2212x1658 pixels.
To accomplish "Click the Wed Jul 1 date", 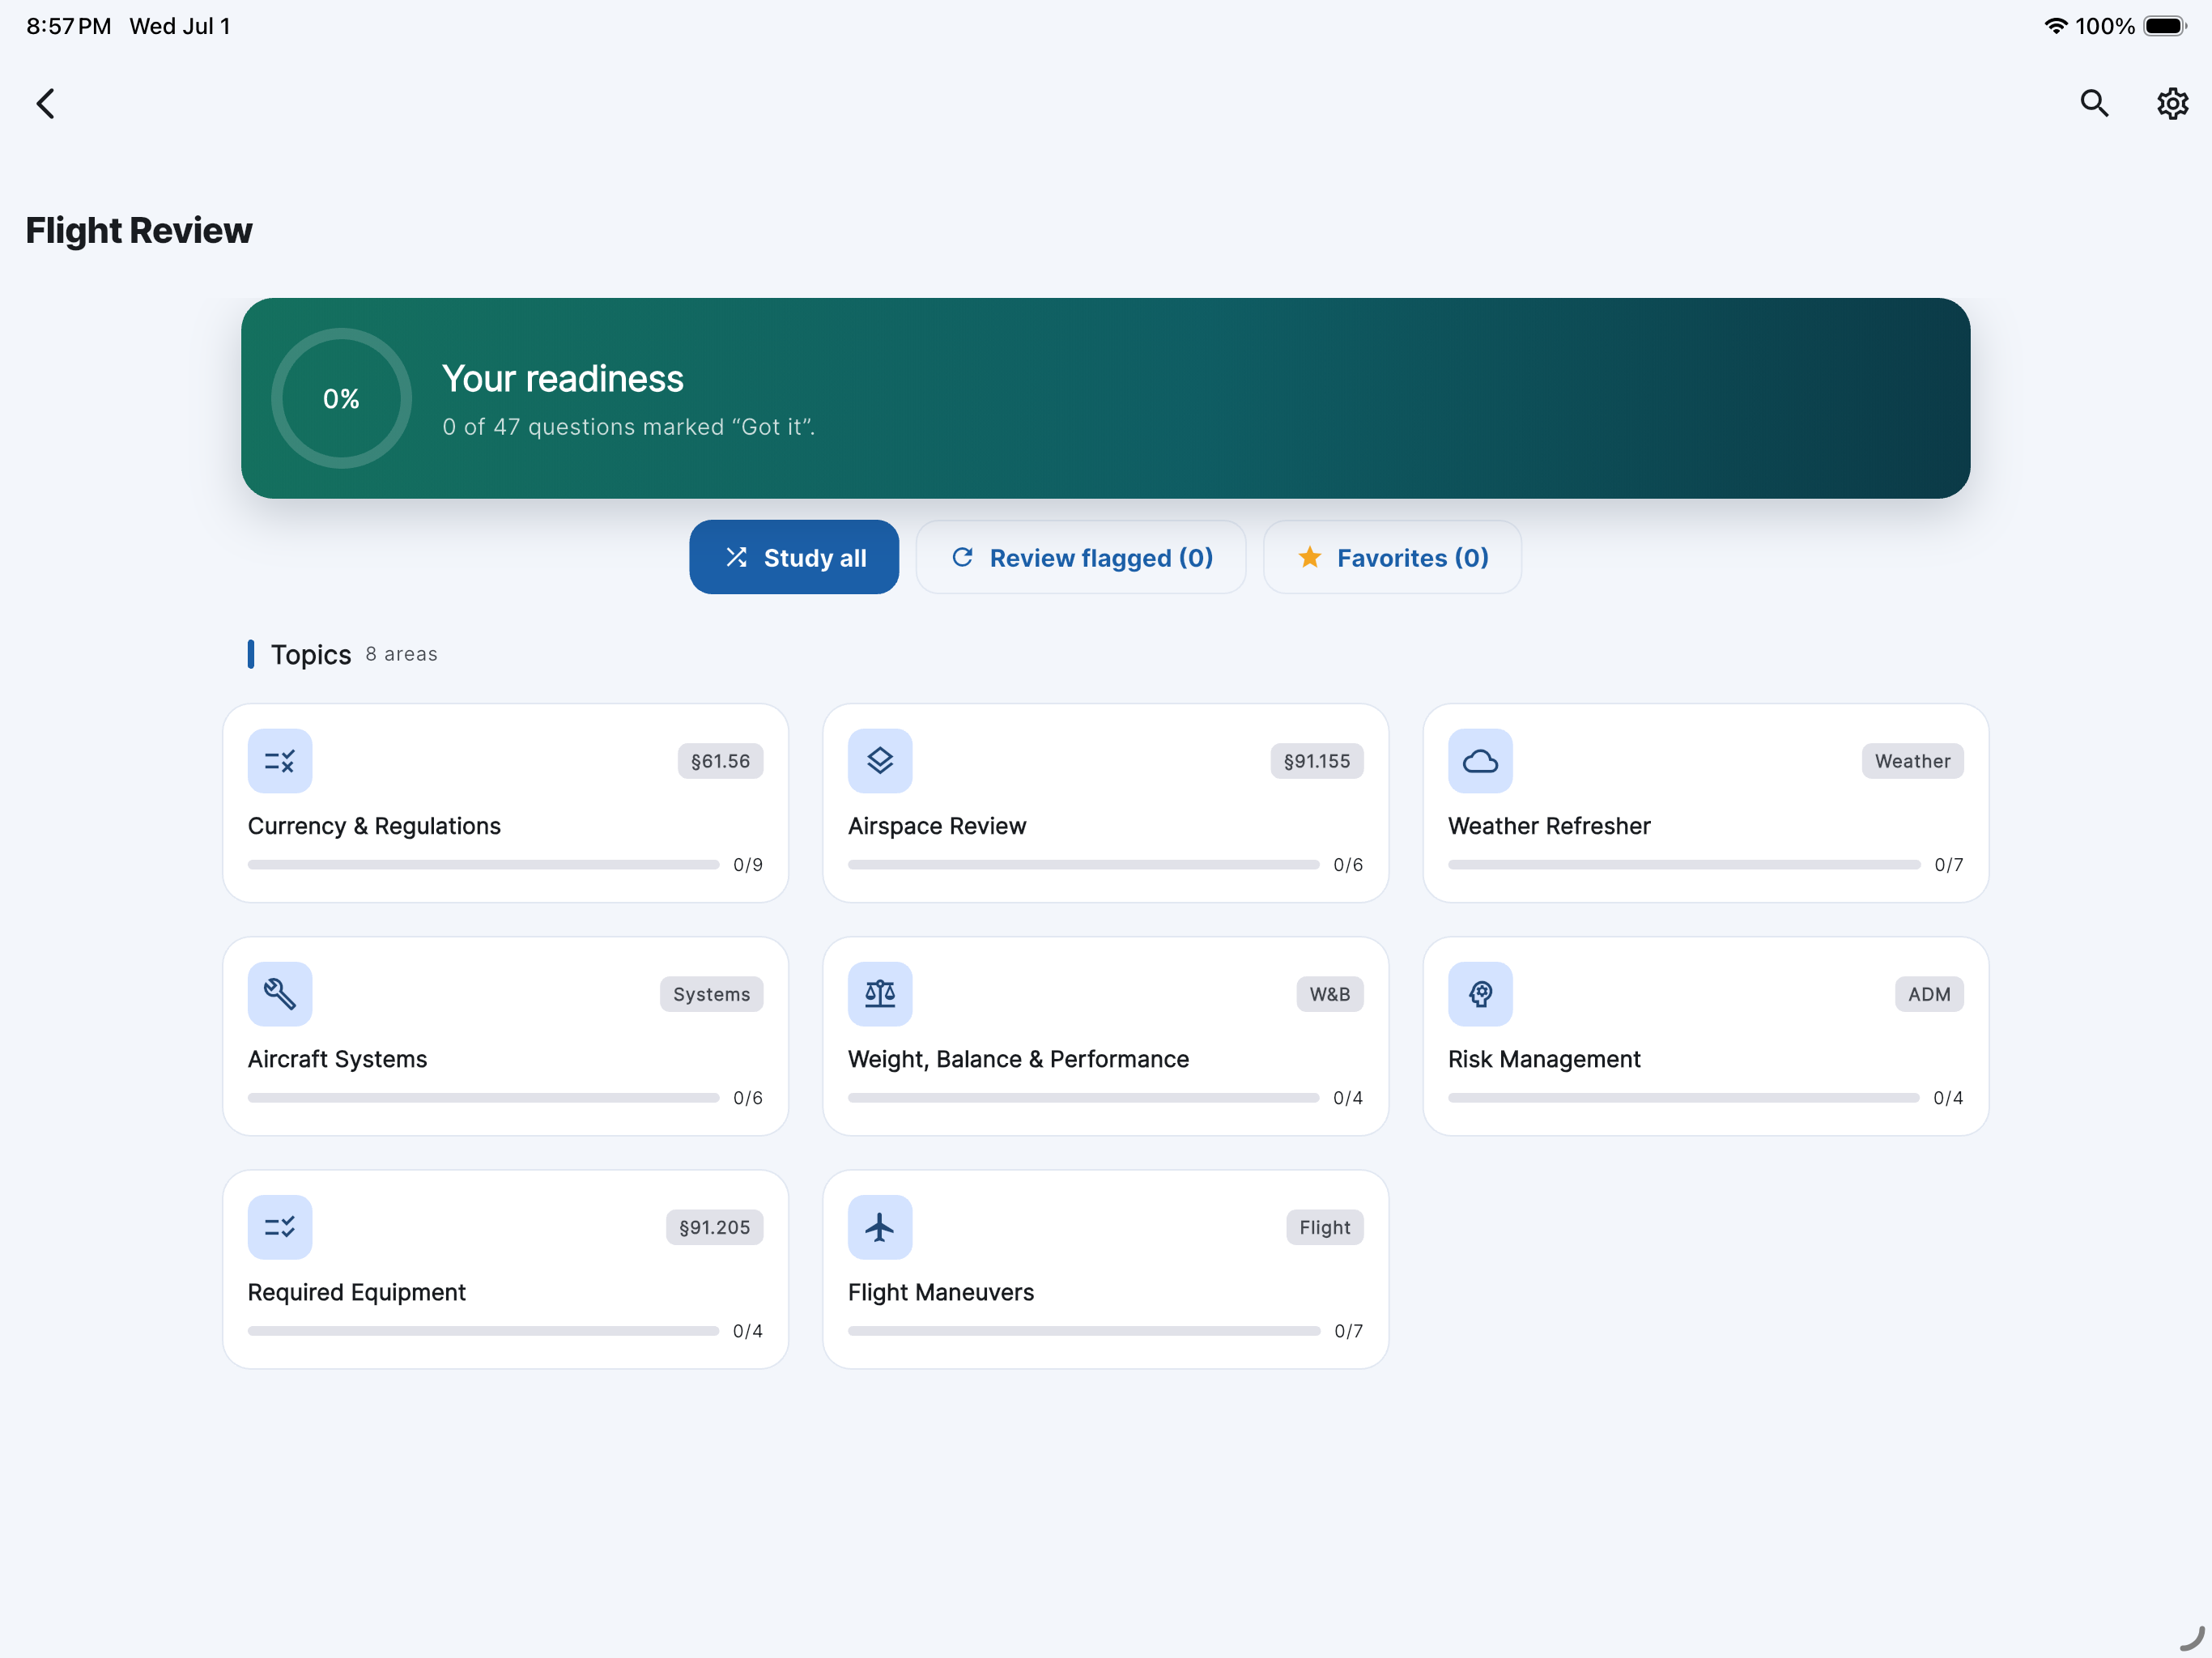I will [x=180, y=26].
